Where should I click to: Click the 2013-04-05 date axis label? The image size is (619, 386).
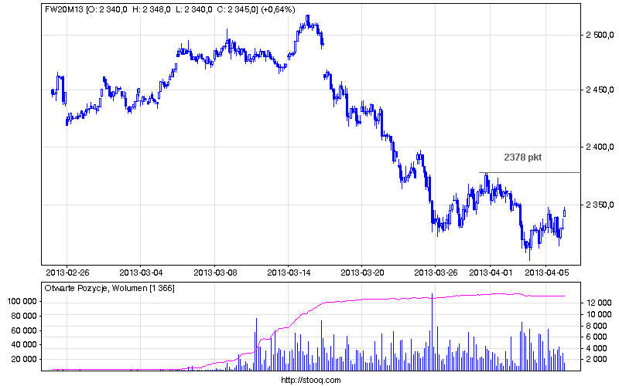coord(546,273)
